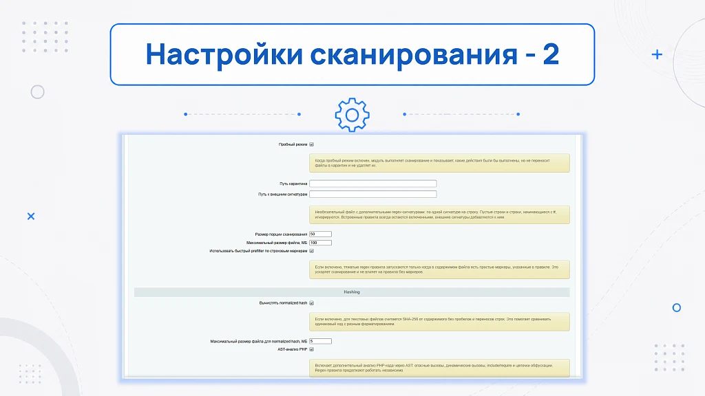Select the Размер порции сканирования field
Image resolution: width=705 pixels, height=396 pixels.
pyautogui.click(x=320, y=234)
